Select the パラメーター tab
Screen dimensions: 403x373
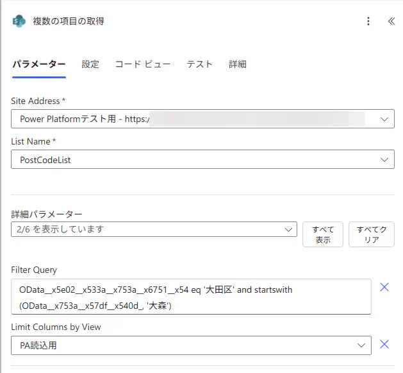pyautogui.click(x=39, y=64)
